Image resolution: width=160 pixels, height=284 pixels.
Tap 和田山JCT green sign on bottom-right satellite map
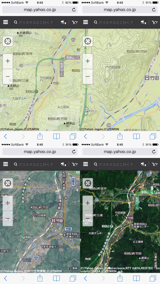pos(149,192)
